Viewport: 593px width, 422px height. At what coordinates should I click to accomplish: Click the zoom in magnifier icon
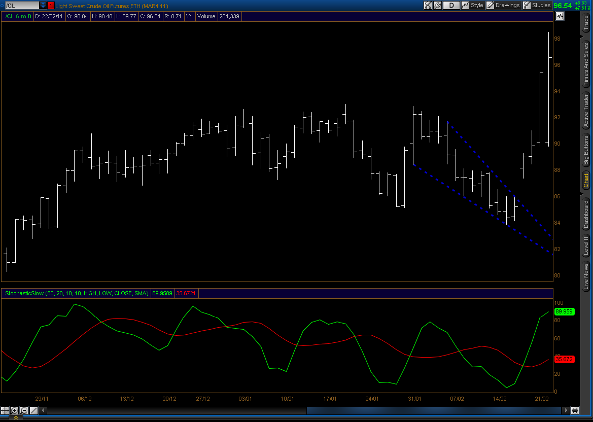[15, 410]
